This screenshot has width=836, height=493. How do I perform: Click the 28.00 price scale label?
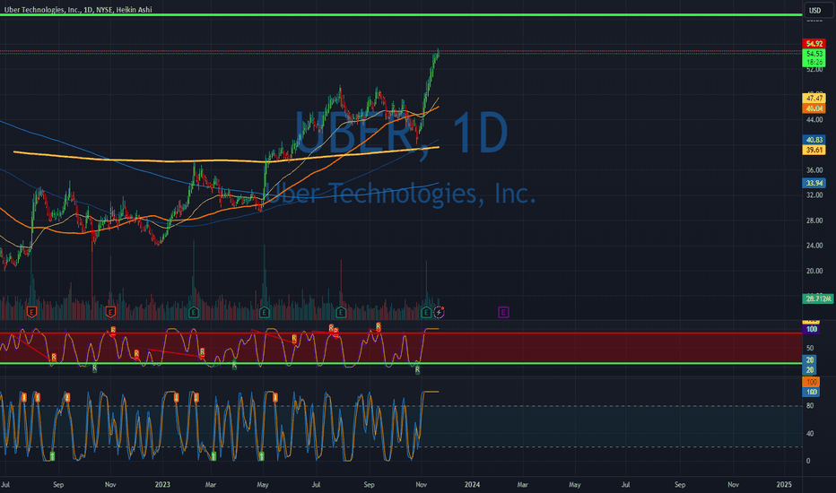814,221
